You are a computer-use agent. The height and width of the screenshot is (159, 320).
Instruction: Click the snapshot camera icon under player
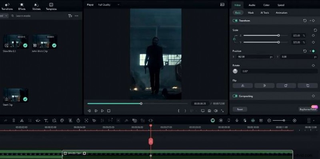point(209,111)
